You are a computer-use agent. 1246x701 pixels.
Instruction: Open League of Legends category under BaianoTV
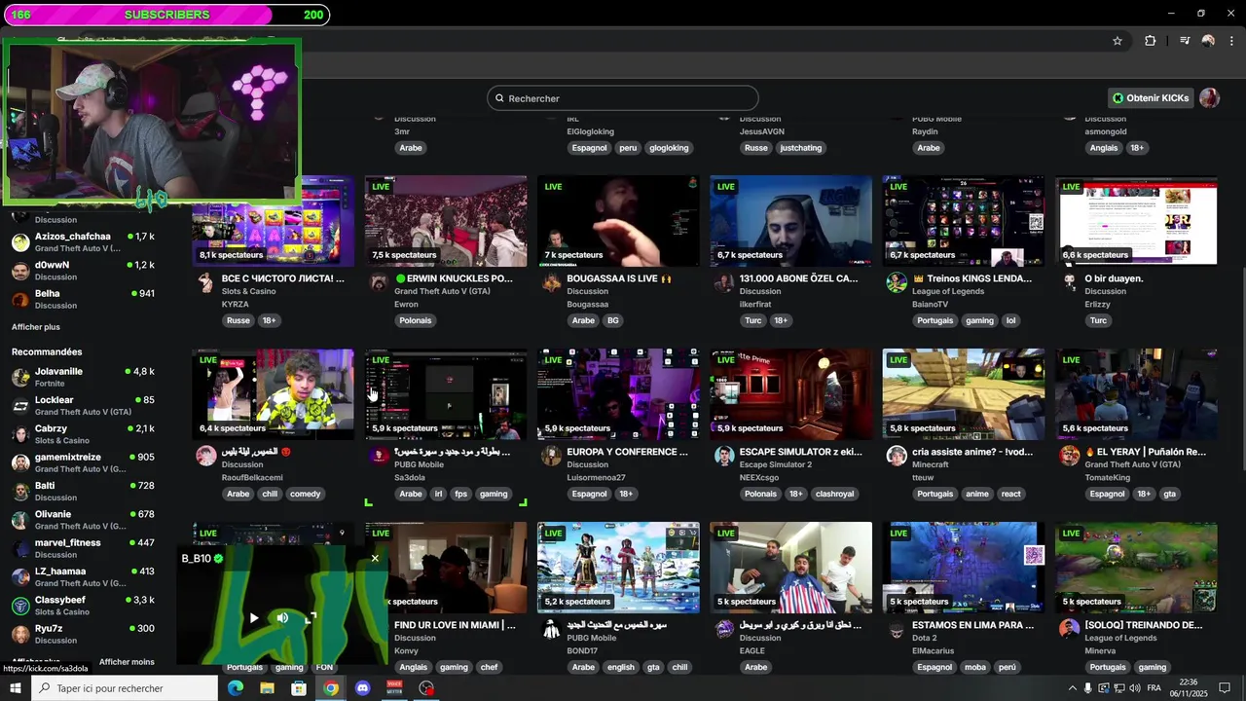(950, 291)
